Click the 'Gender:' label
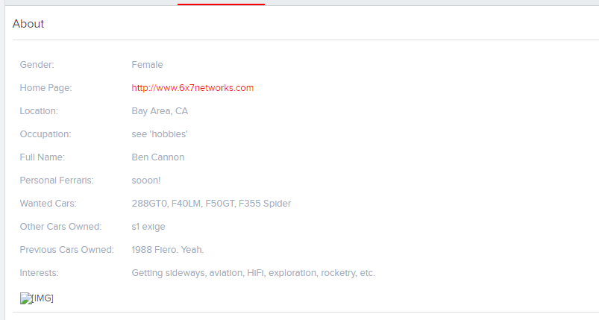 37,65
